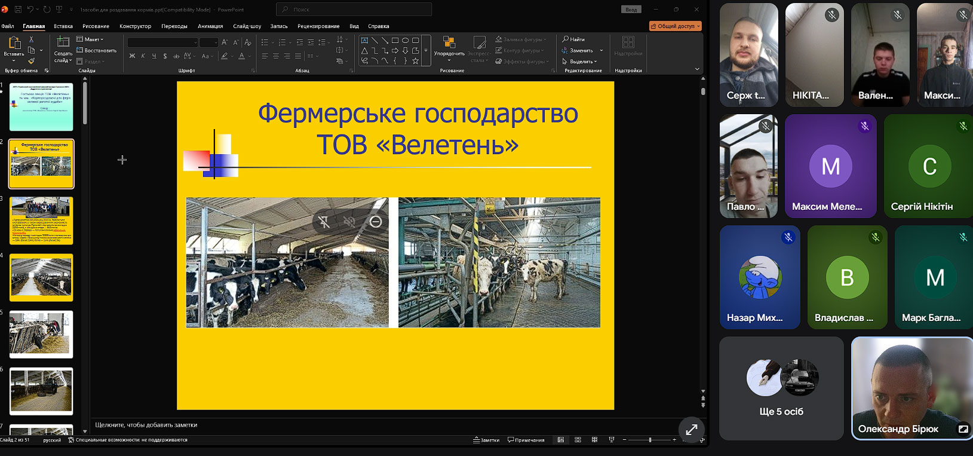Click the Найти find button
The width and height of the screenshot is (973, 456).
[x=573, y=39]
